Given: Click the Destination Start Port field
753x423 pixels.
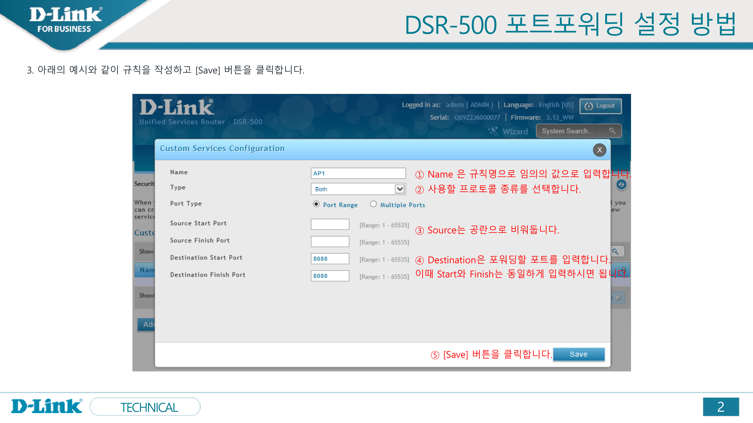Looking at the screenshot, I should [x=330, y=259].
